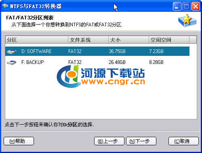
Task: Continue with the (N)下一步 button
Action: click(141, 141)
